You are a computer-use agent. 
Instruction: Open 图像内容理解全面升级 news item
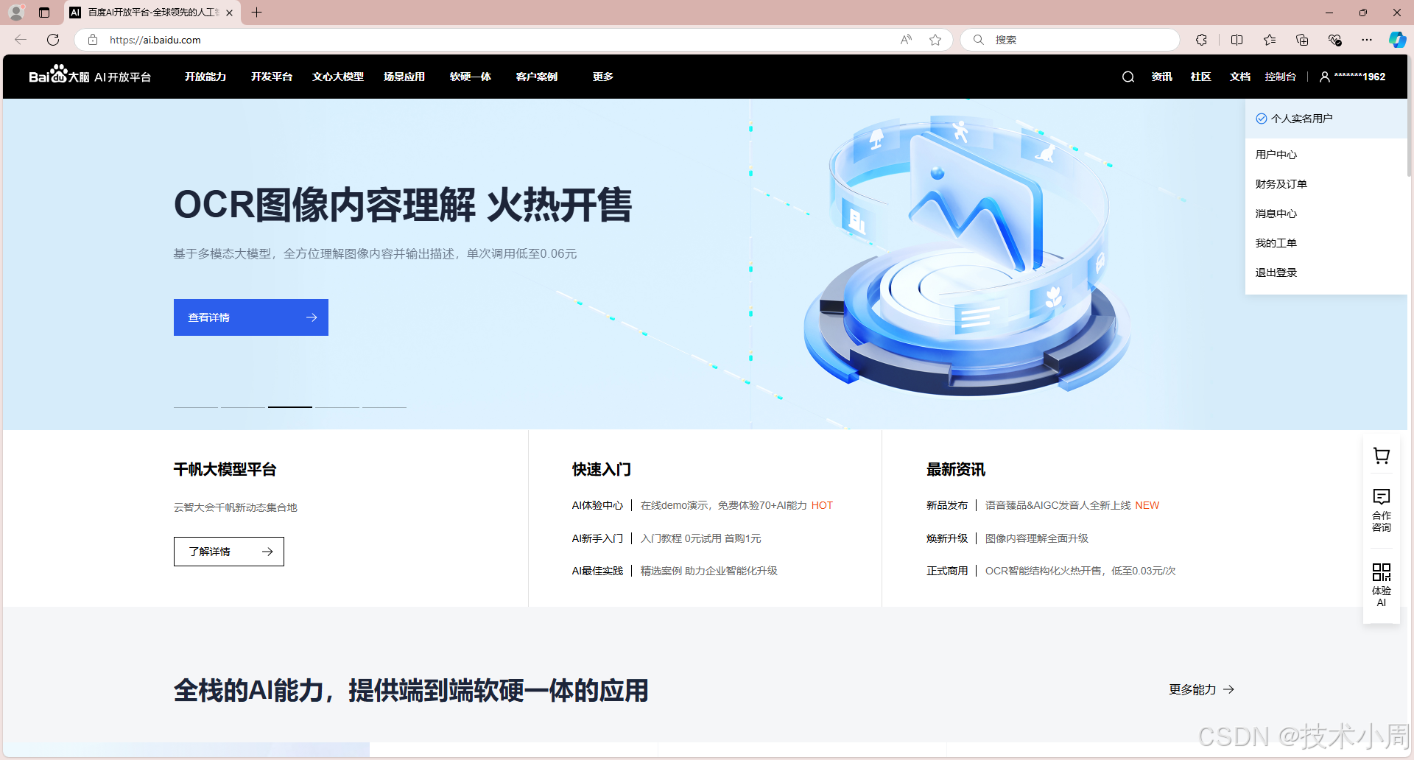pos(1037,538)
